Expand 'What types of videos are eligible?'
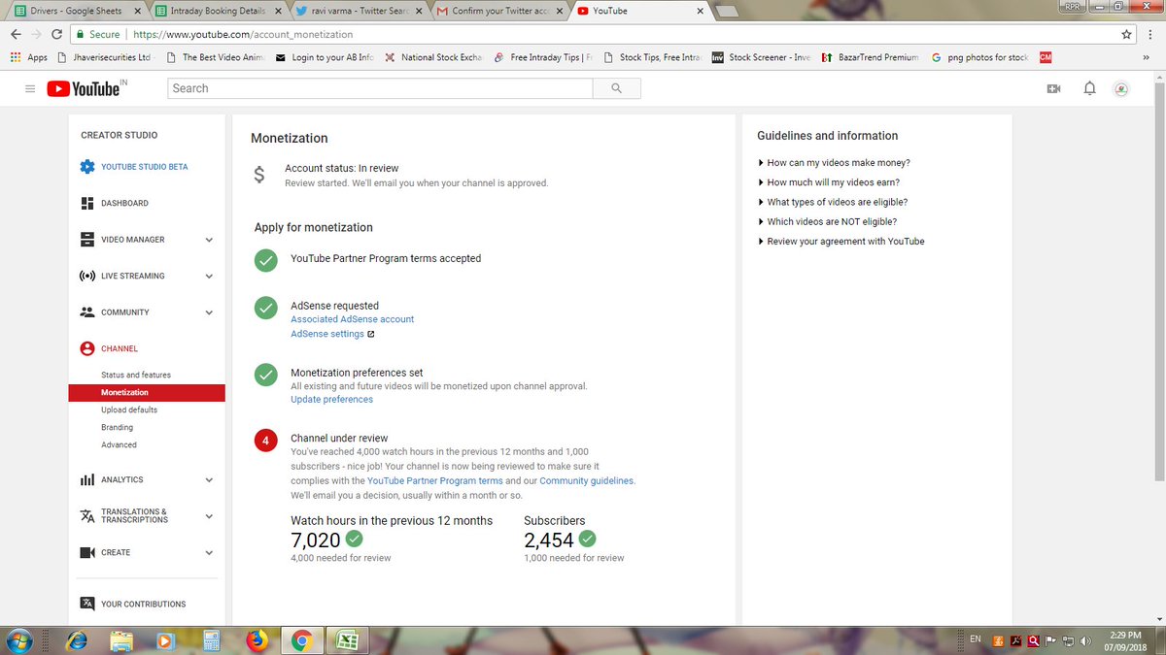 (x=833, y=202)
